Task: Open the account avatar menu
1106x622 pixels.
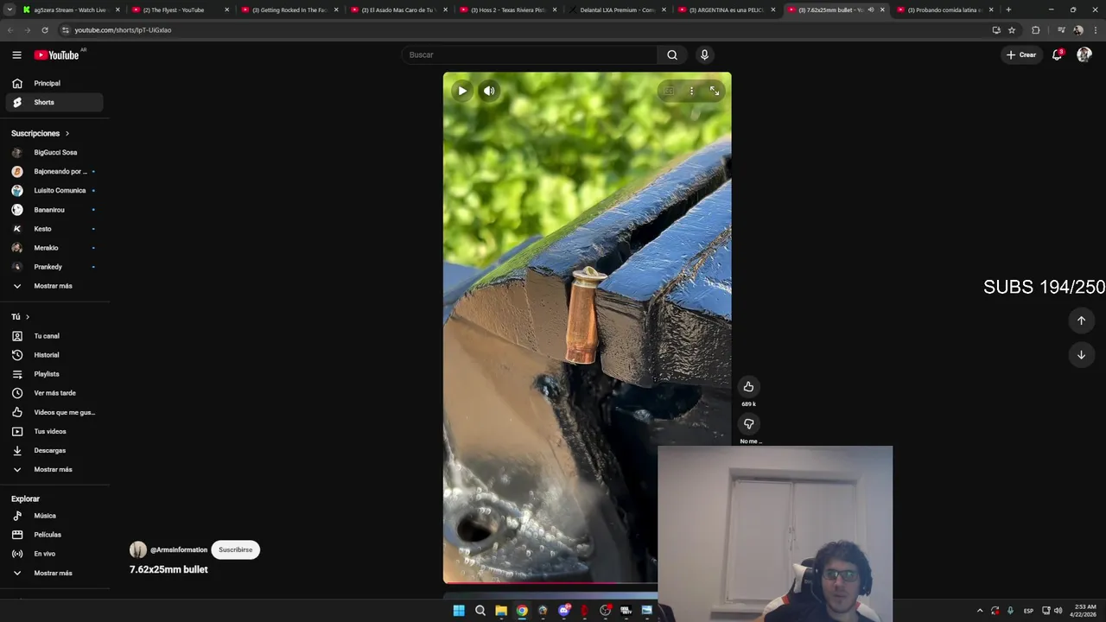Action: (x=1084, y=54)
